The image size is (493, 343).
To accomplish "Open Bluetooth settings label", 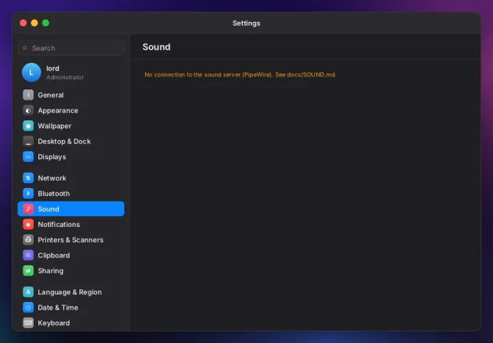I will pyautogui.click(x=54, y=193).
